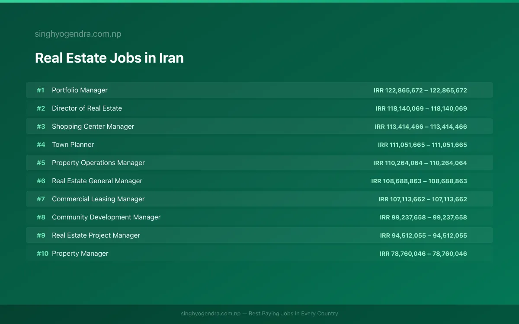This screenshot has height=324, width=519.
Task: Click the Real Estate General Manager title
Action: click(97, 181)
